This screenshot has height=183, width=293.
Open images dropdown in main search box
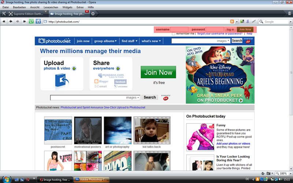click(133, 97)
